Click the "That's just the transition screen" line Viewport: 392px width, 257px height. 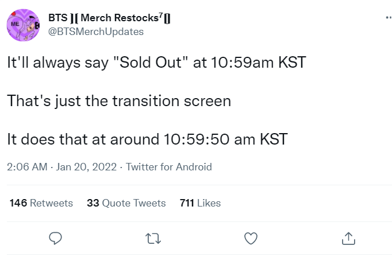pyautogui.click(x=119, y=101)
